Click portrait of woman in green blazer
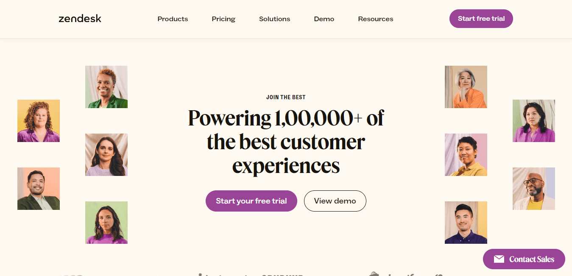This screenshot has height=276, width=572. (106, 87)
